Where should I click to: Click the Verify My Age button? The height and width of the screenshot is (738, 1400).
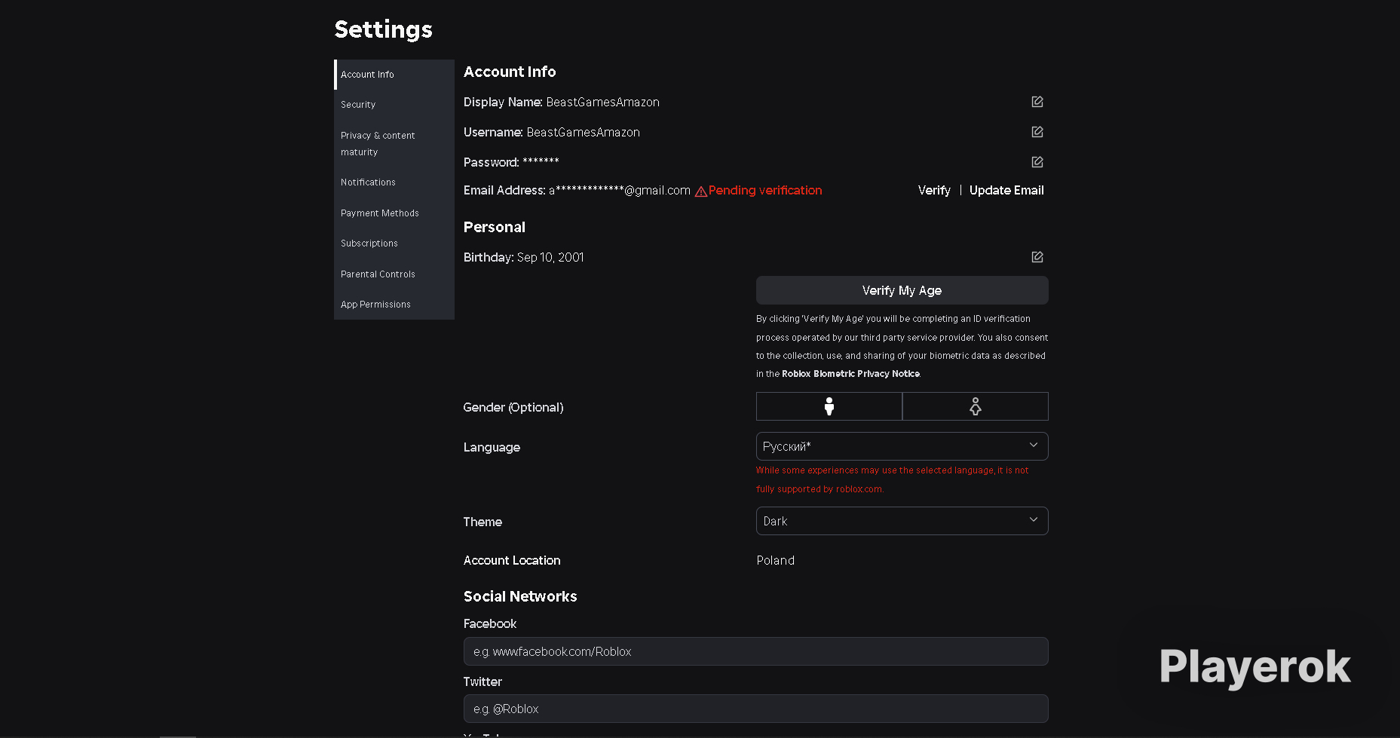coord(902,290)
